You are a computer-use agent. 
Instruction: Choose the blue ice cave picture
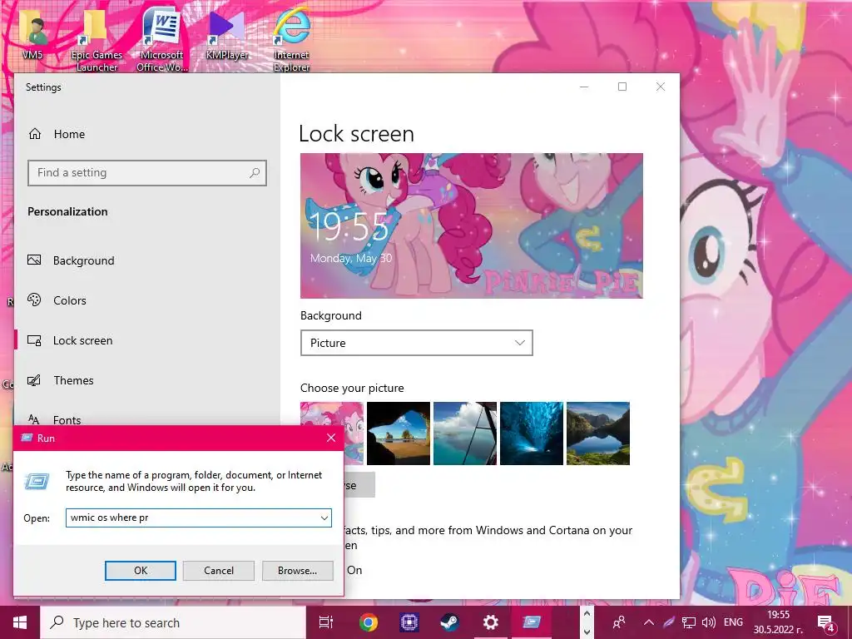coord(532,433)
